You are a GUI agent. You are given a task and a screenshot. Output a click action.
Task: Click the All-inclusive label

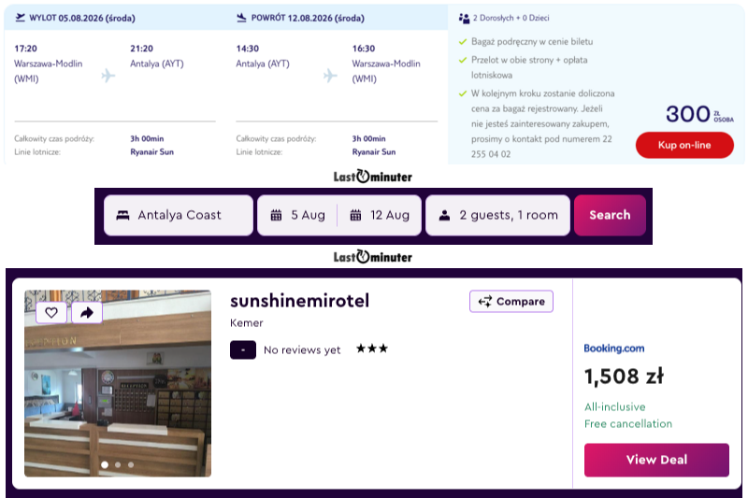(x=615, y=407)
